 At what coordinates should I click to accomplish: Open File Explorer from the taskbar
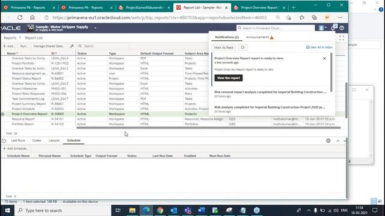coord(132,211)
